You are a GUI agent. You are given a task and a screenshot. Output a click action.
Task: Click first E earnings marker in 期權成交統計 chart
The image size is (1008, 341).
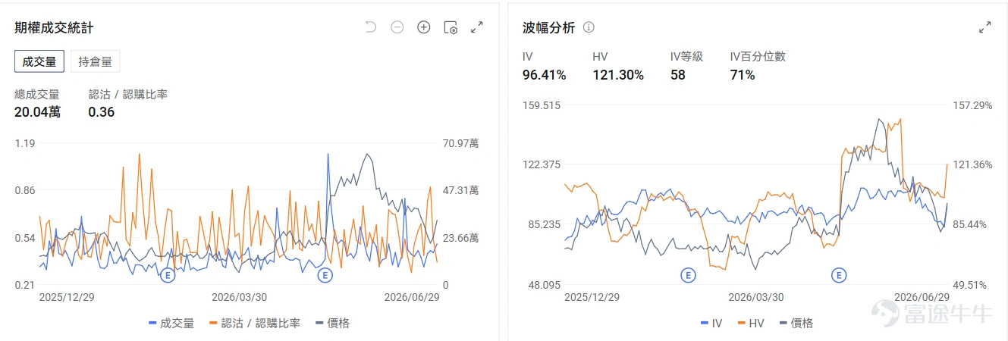pos(168,275)
